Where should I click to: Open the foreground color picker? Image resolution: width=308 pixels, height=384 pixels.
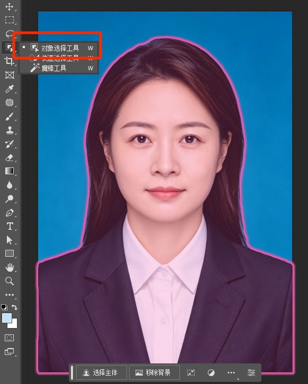(7, 318)
